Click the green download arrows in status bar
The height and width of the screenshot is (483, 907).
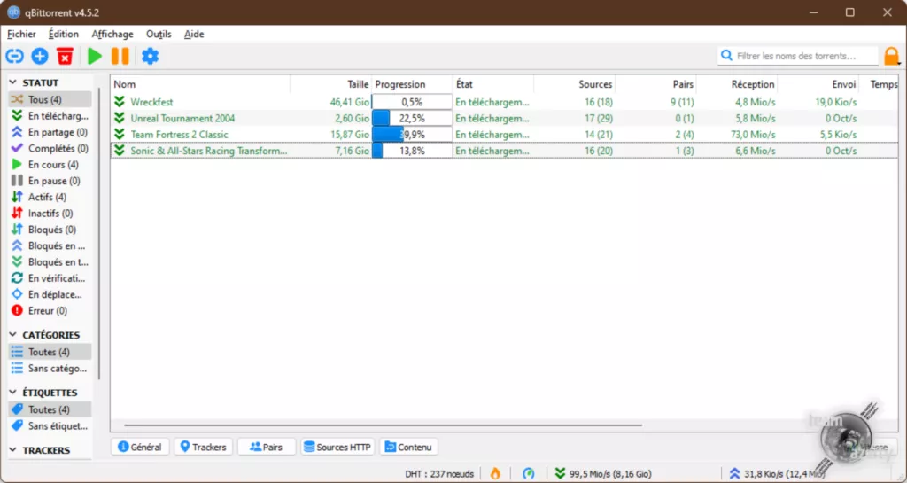[560, 473]
